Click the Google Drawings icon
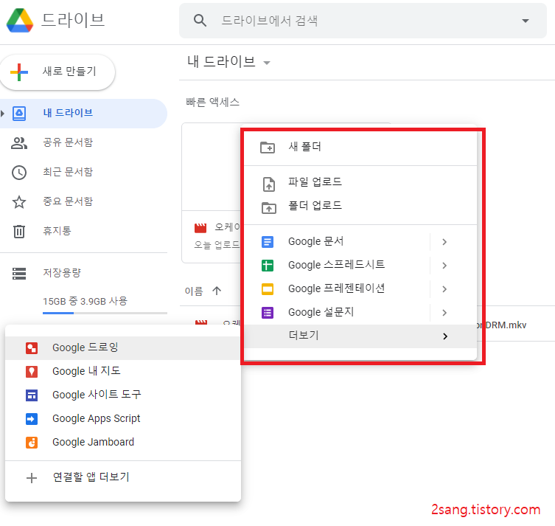The image size is (555, 526). [32, 348]
